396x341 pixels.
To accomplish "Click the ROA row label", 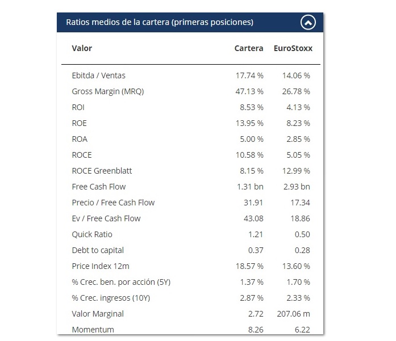I will point(80,139).
